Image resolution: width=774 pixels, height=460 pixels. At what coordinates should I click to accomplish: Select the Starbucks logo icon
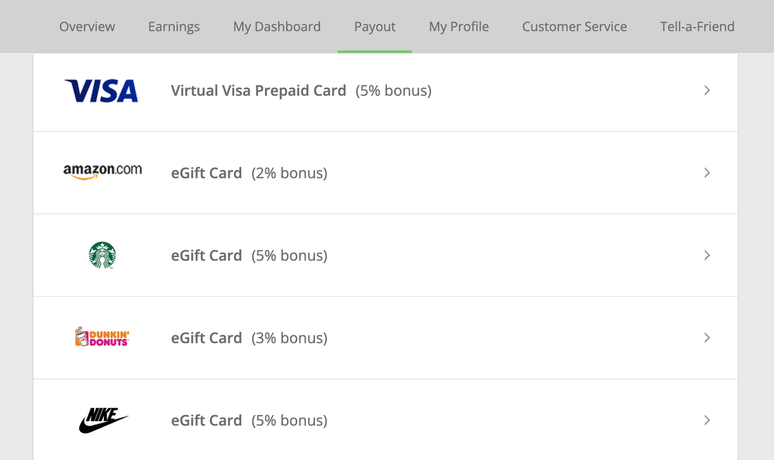pos(102,255)
